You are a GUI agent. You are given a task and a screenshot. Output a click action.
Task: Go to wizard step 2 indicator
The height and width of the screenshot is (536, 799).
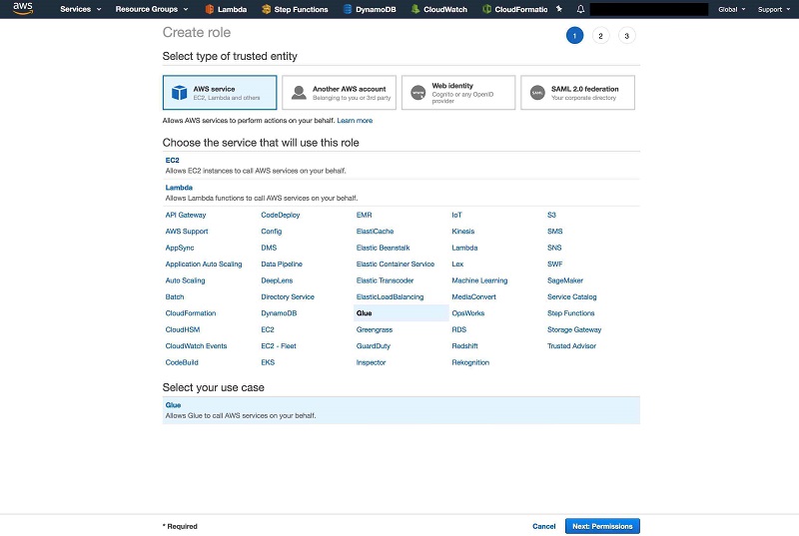[601, 36]
